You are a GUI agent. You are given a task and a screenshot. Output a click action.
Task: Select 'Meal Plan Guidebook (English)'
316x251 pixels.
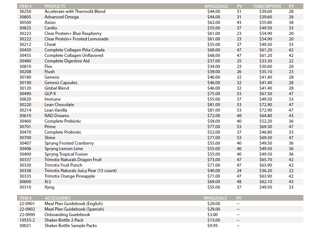[73, 204]
